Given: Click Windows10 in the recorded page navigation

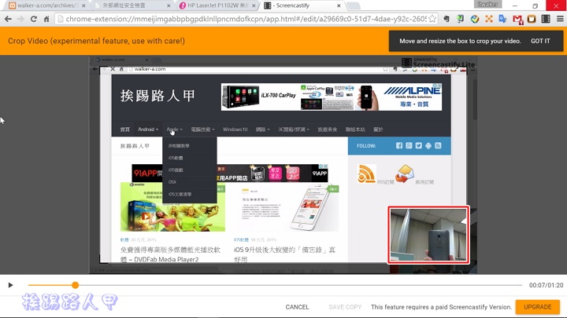Looking at the screenshot, I should tap(235, 130).
